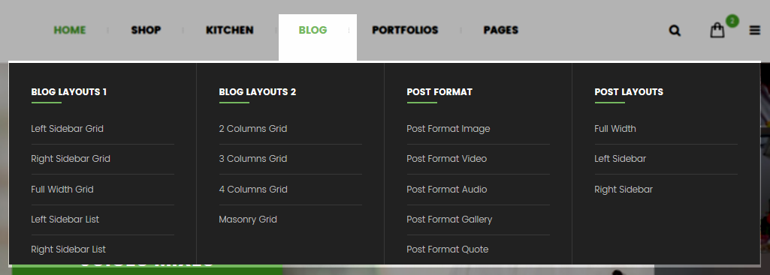
Task: View Post Format Video example
Action: coord(447,159)
